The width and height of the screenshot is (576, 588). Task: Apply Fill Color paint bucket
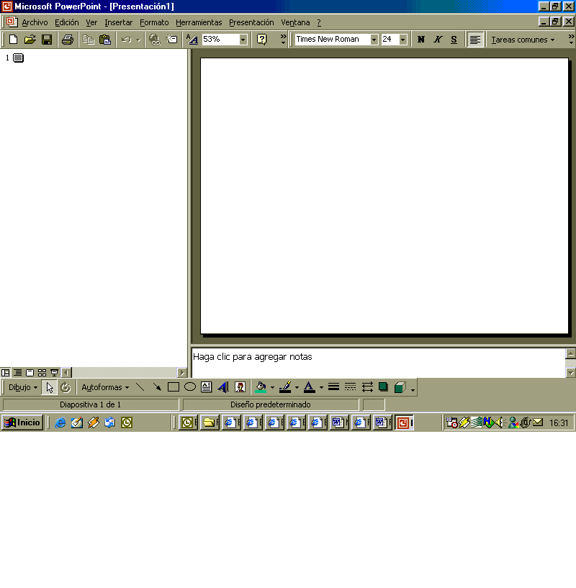[261, 387]
